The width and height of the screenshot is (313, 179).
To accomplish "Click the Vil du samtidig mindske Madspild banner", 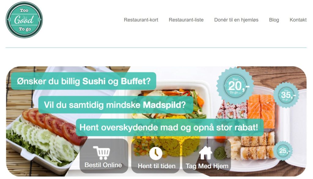I will [116, 105].
